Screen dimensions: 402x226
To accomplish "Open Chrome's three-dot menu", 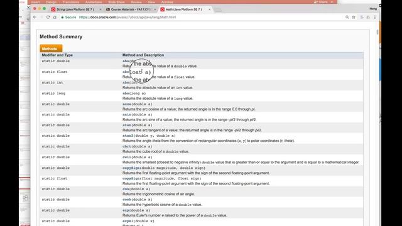I will [374, 17].
